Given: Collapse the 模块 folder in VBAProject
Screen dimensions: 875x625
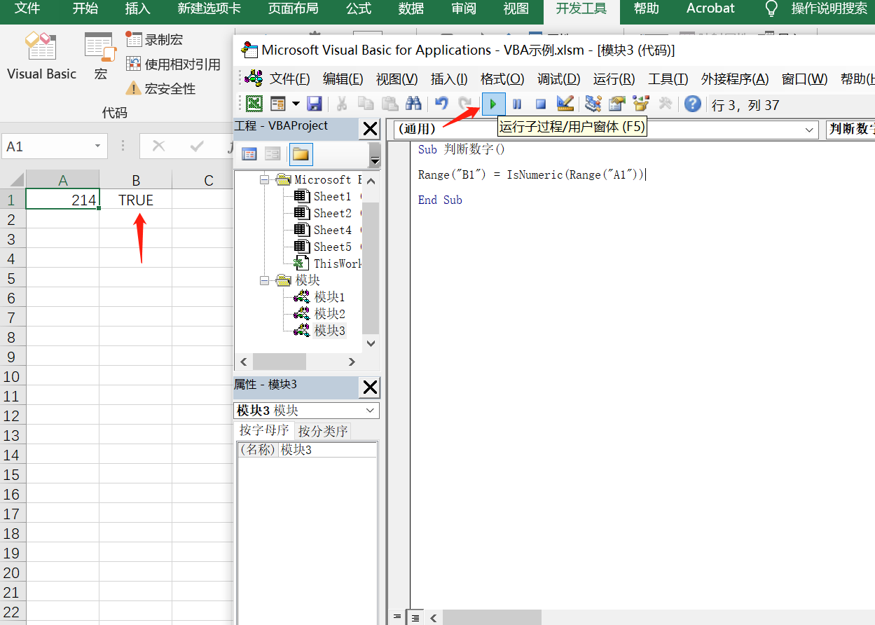Looking at the screenshot, I should click(x=264, y=279).
